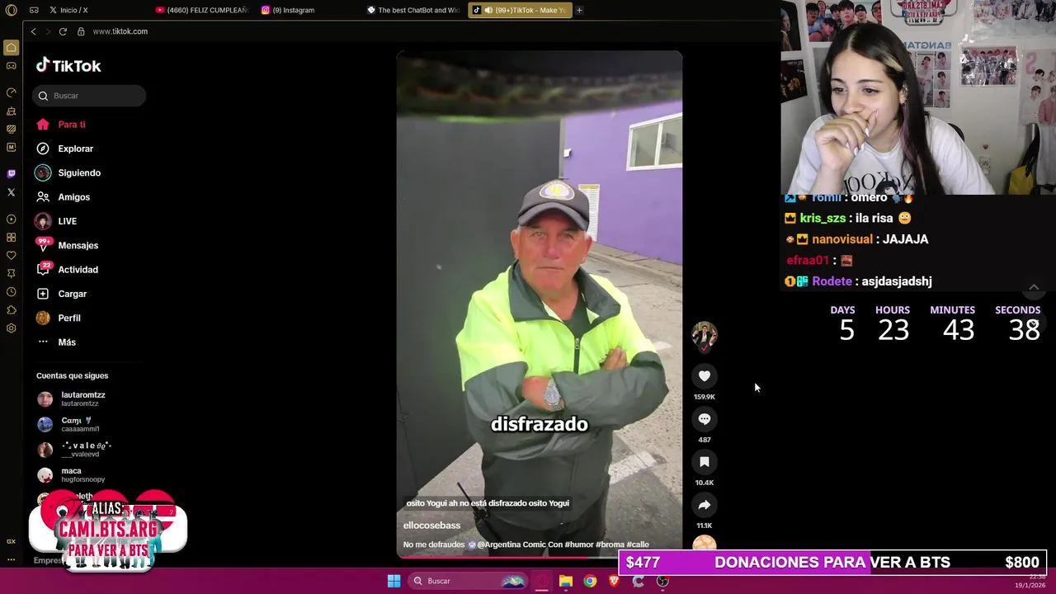Click the playing TikTok video

[540, 304]
